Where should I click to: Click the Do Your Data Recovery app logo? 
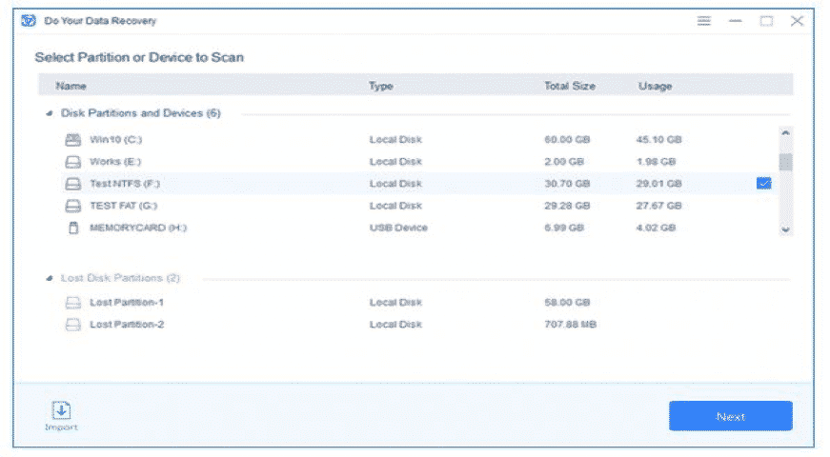28,21
